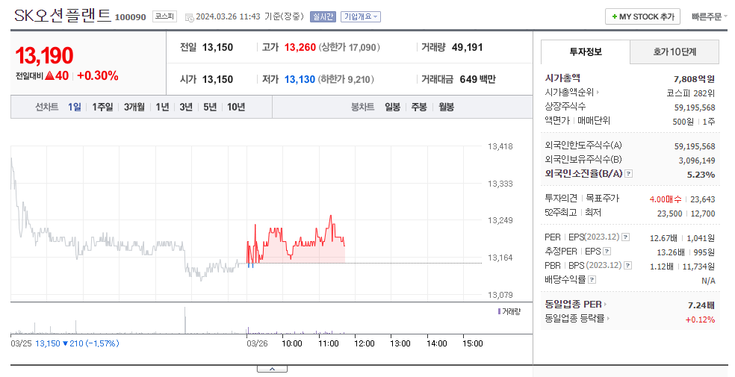Click the 12.67배 PER value
The height and width of the screenshot is (377, 735).
pos(663,238)
